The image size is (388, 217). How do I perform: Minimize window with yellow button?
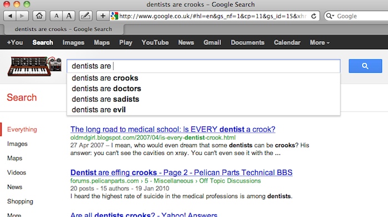click(17, 4)
